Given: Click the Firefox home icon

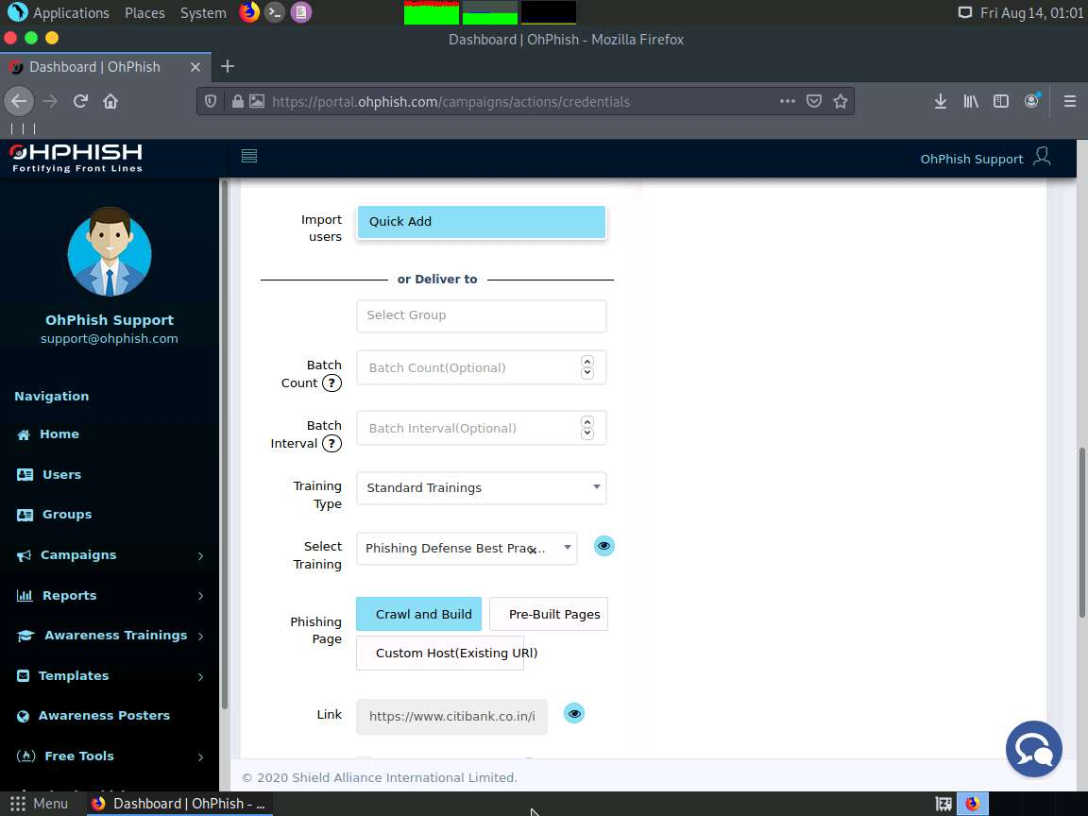Looking at the screenshot, I should tap(110, 101).
